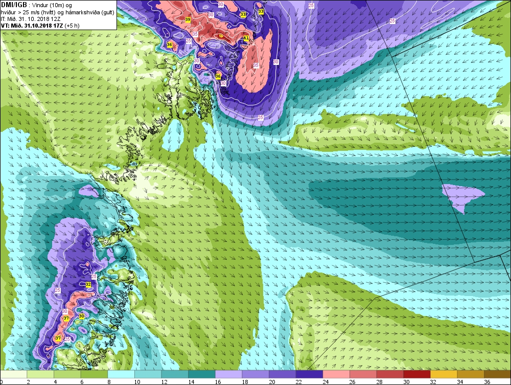Viewport: 511px width, 385px height.
Task: Select the 8–10 m/s light cyan swatch
Action: [121, 374]
